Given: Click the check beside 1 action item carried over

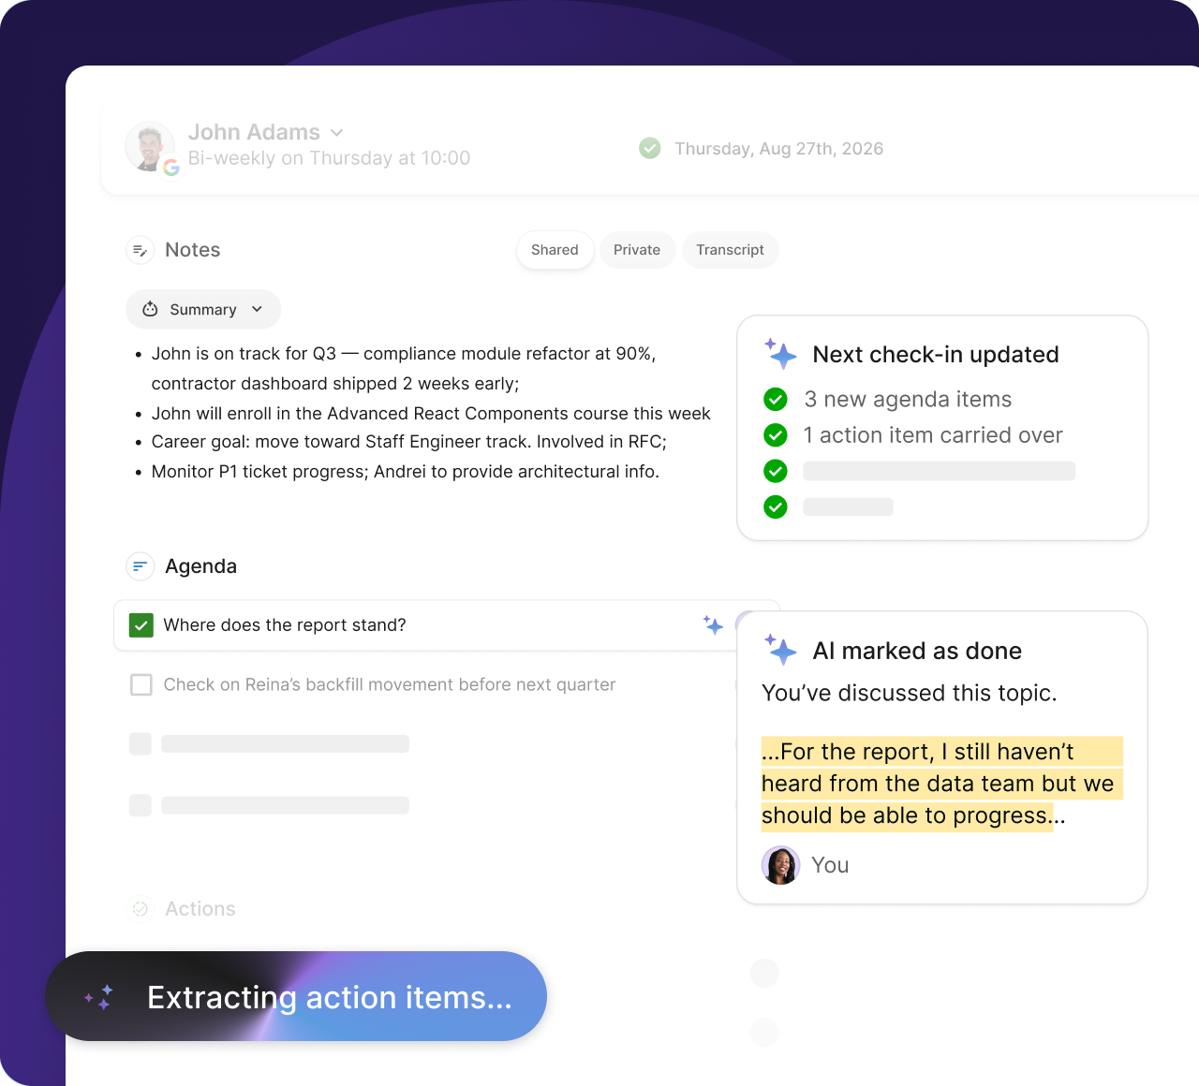Looking at the screenshot, I should tap(776, 435).
